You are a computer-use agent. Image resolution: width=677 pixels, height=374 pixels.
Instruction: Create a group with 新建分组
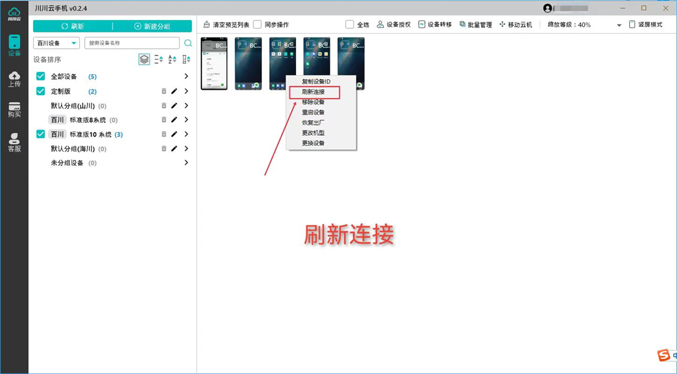tap(153, 26)
